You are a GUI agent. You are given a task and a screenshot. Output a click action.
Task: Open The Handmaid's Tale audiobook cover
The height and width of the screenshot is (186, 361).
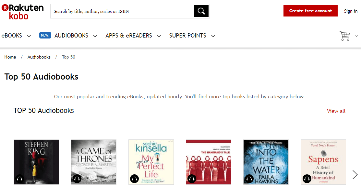pyautogui.click(x=208, y=162)
